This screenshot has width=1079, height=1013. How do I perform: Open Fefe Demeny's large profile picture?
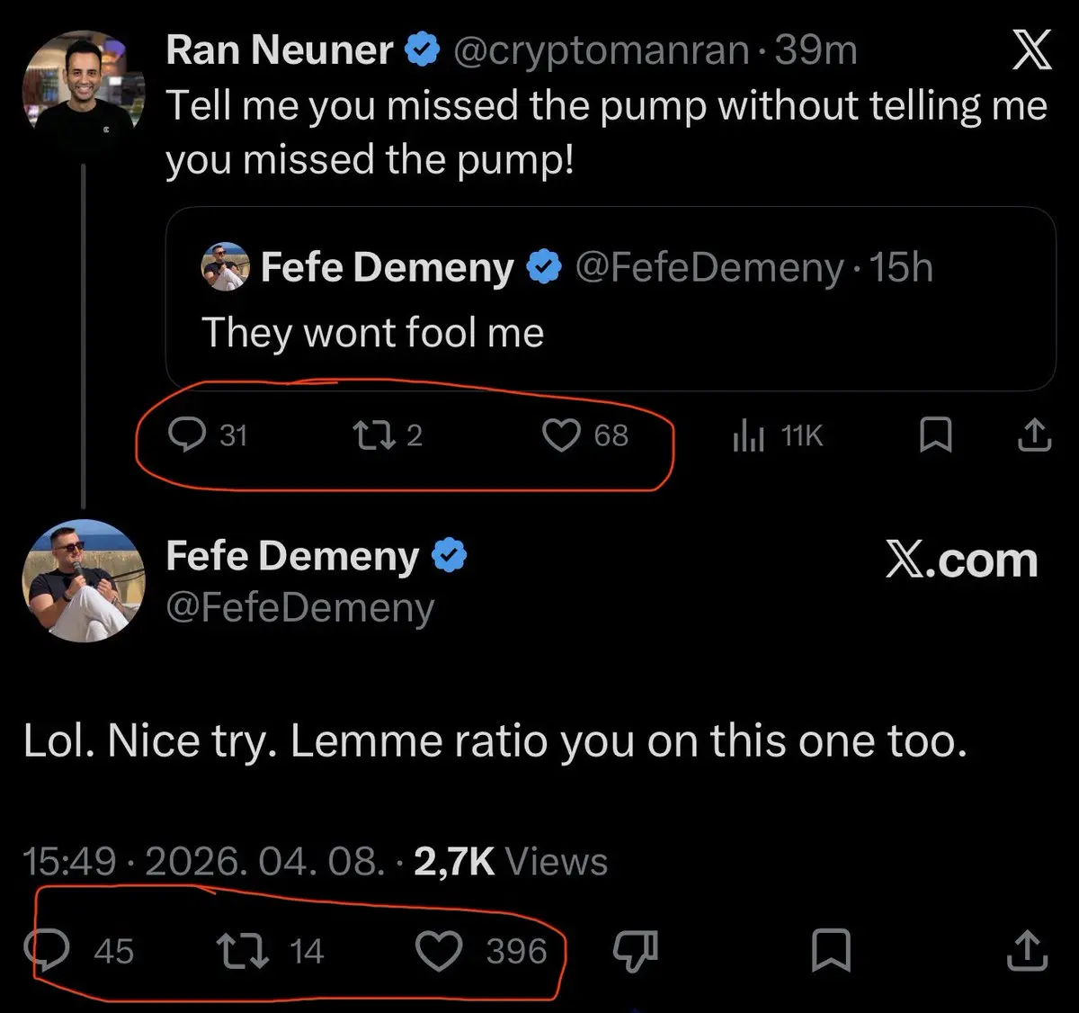pos(83,580)
